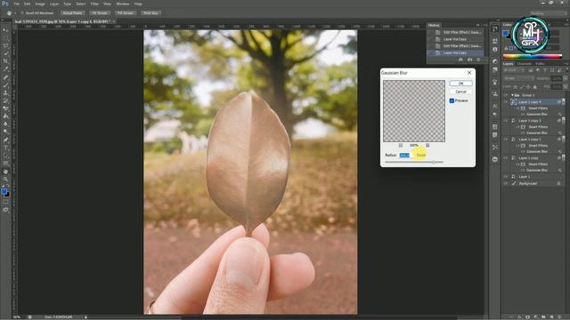Switch to the Channels tab
570x320 pixels.
524,64
